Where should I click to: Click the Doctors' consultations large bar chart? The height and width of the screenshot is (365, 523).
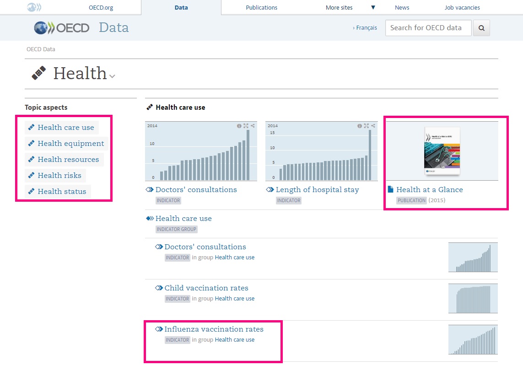201,151
